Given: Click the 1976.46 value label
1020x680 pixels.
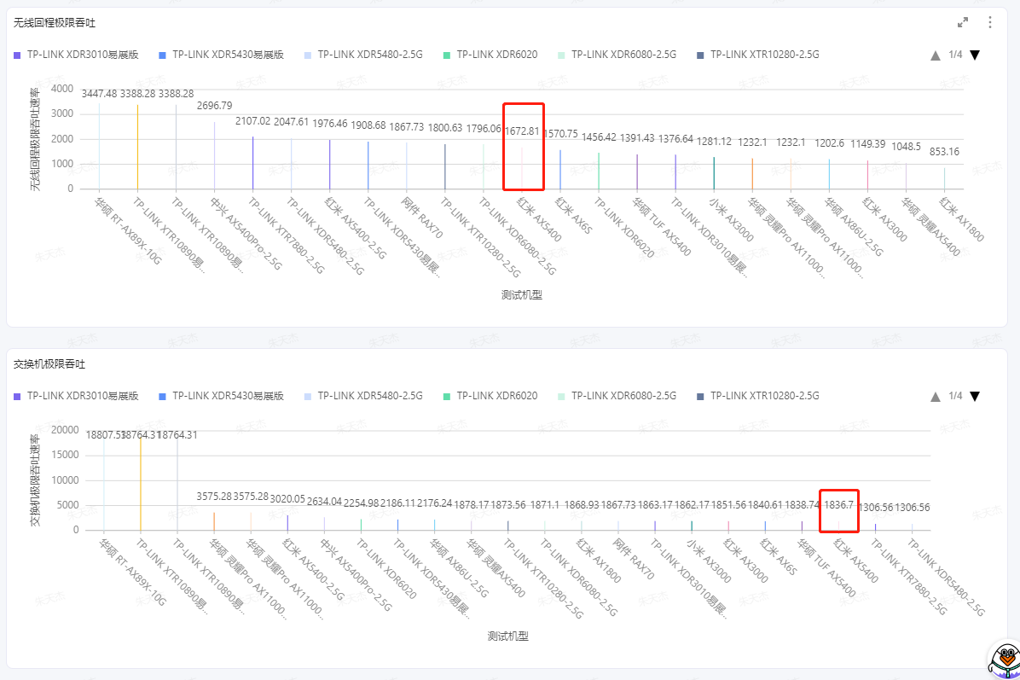Looking at the screenshot, I should [x=330, y=124].
